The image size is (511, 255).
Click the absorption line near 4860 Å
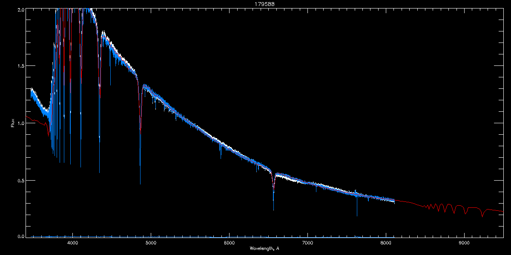tap(140, 136)
